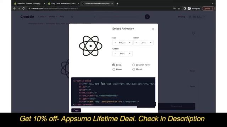Viewport: 227px width, 127px height.
Task: Click the Creattie logo
Action: pos(27,17)
